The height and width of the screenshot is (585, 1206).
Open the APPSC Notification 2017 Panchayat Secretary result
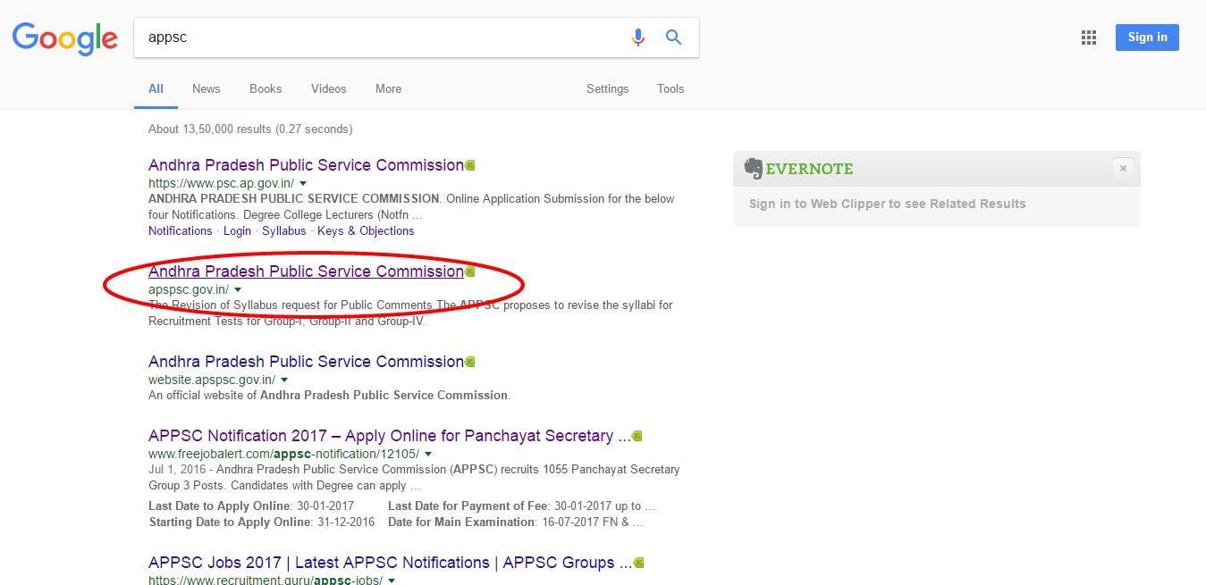tap(390, 436)
